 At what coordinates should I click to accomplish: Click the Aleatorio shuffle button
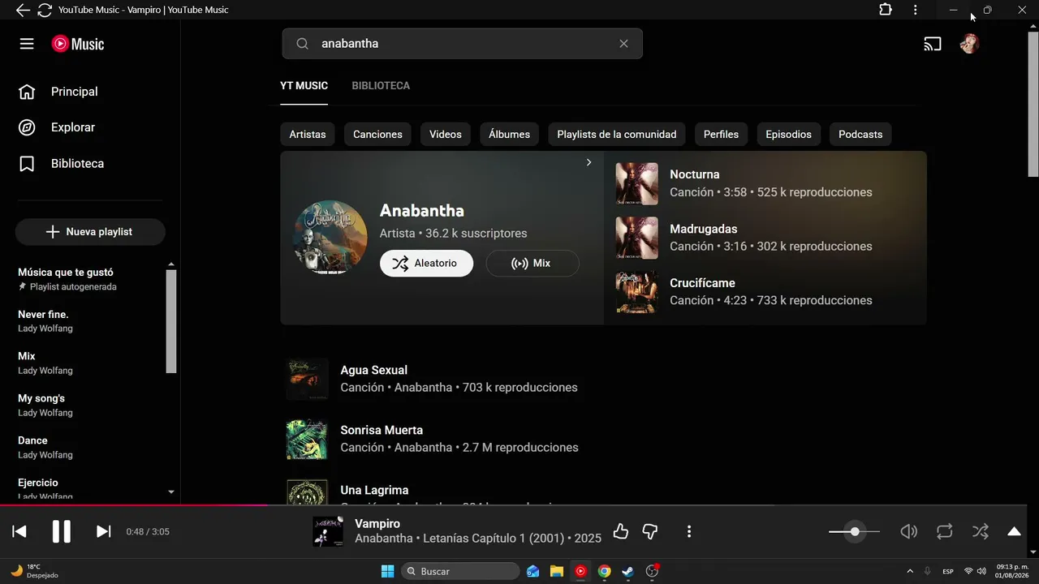coord(426,263)
